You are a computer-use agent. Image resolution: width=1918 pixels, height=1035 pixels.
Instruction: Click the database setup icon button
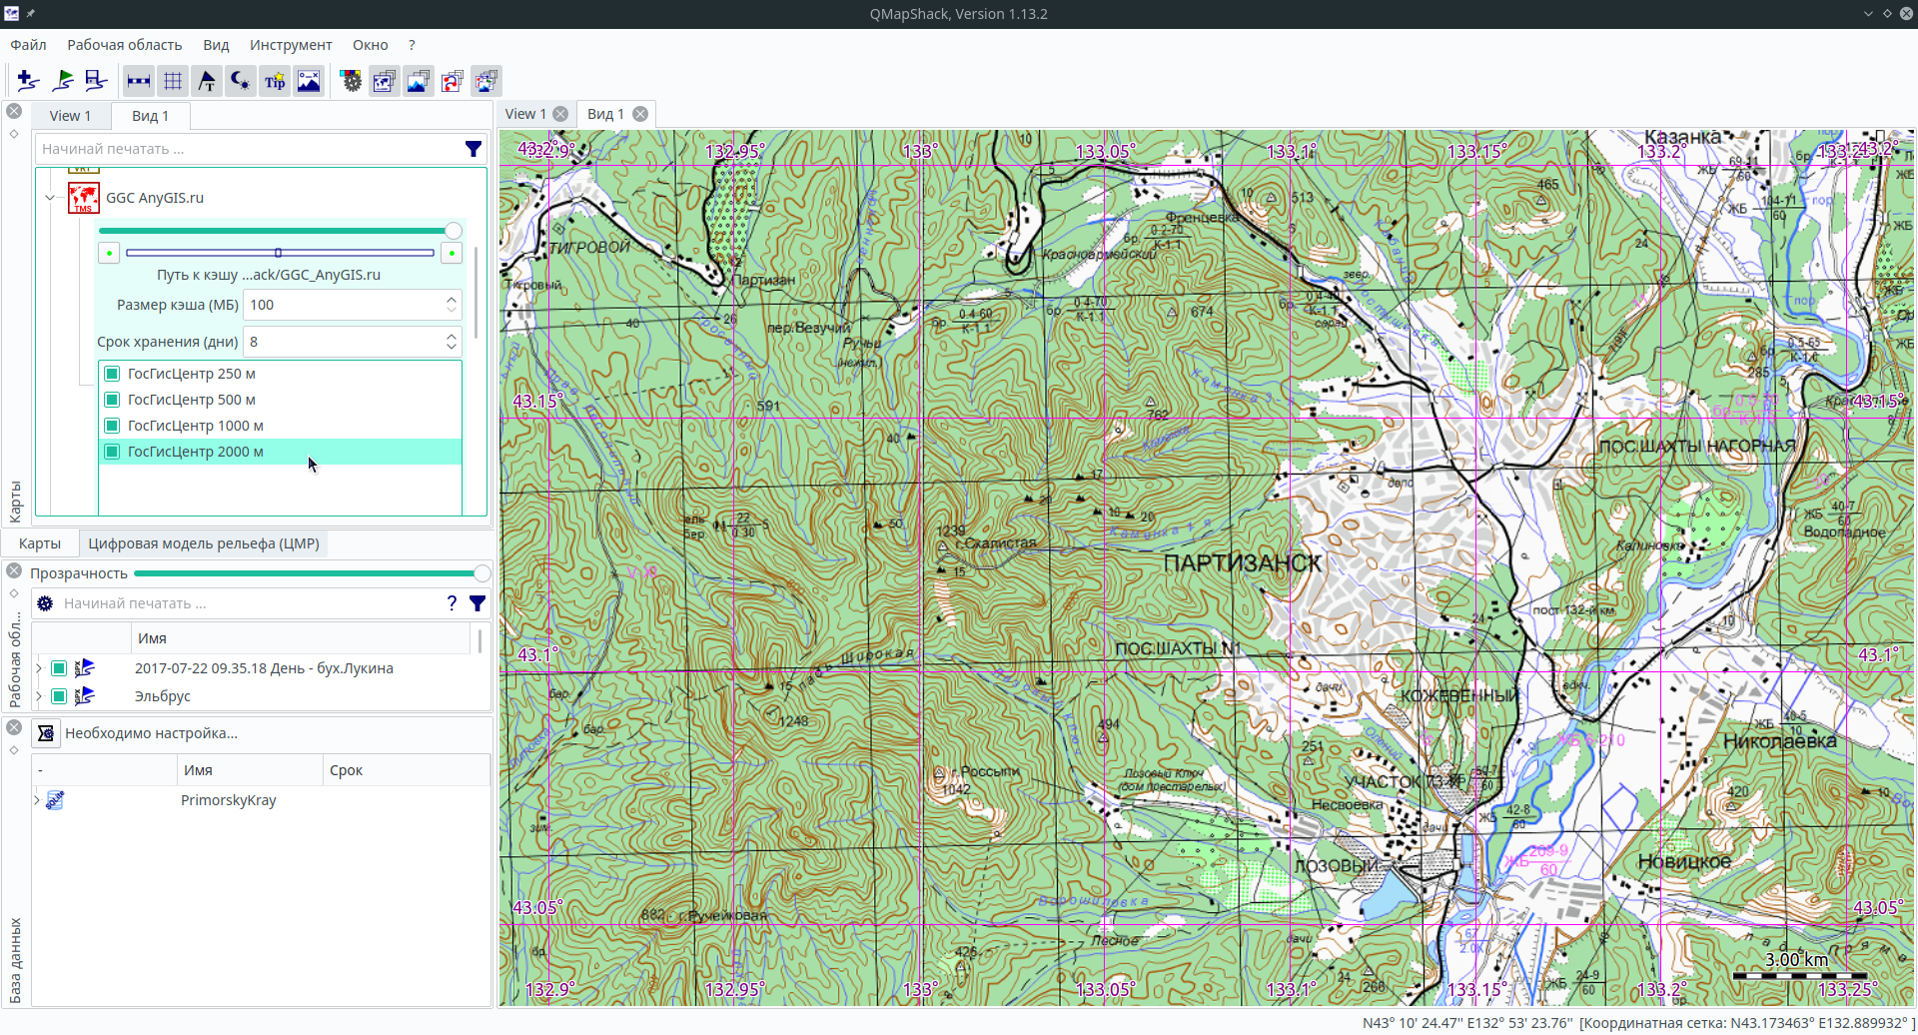coord(46,733)
